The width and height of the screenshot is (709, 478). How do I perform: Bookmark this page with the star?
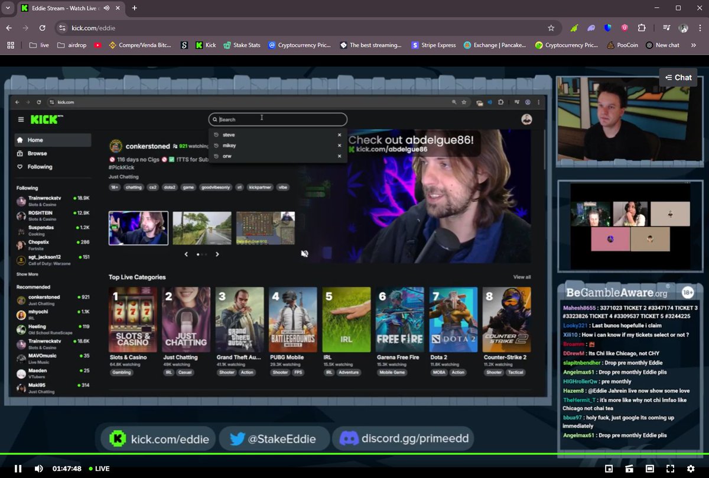click(x=551, y=28)
